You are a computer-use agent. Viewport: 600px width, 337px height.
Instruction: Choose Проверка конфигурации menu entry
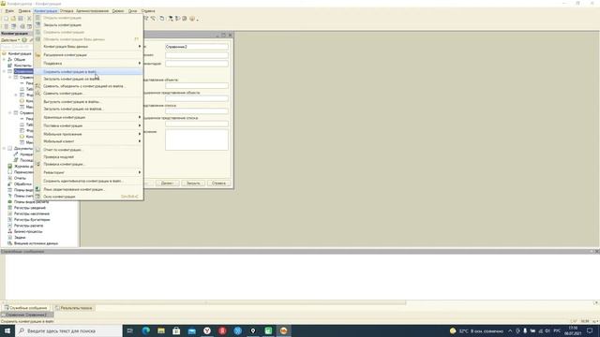[89, 164]
